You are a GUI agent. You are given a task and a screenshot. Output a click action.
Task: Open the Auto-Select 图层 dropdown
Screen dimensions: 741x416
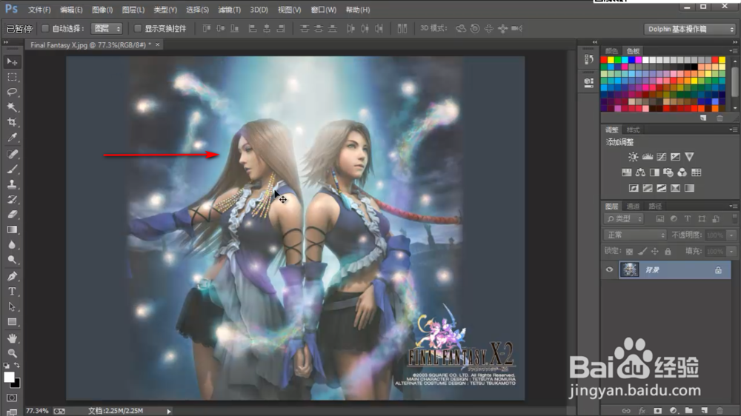point(107,29)
